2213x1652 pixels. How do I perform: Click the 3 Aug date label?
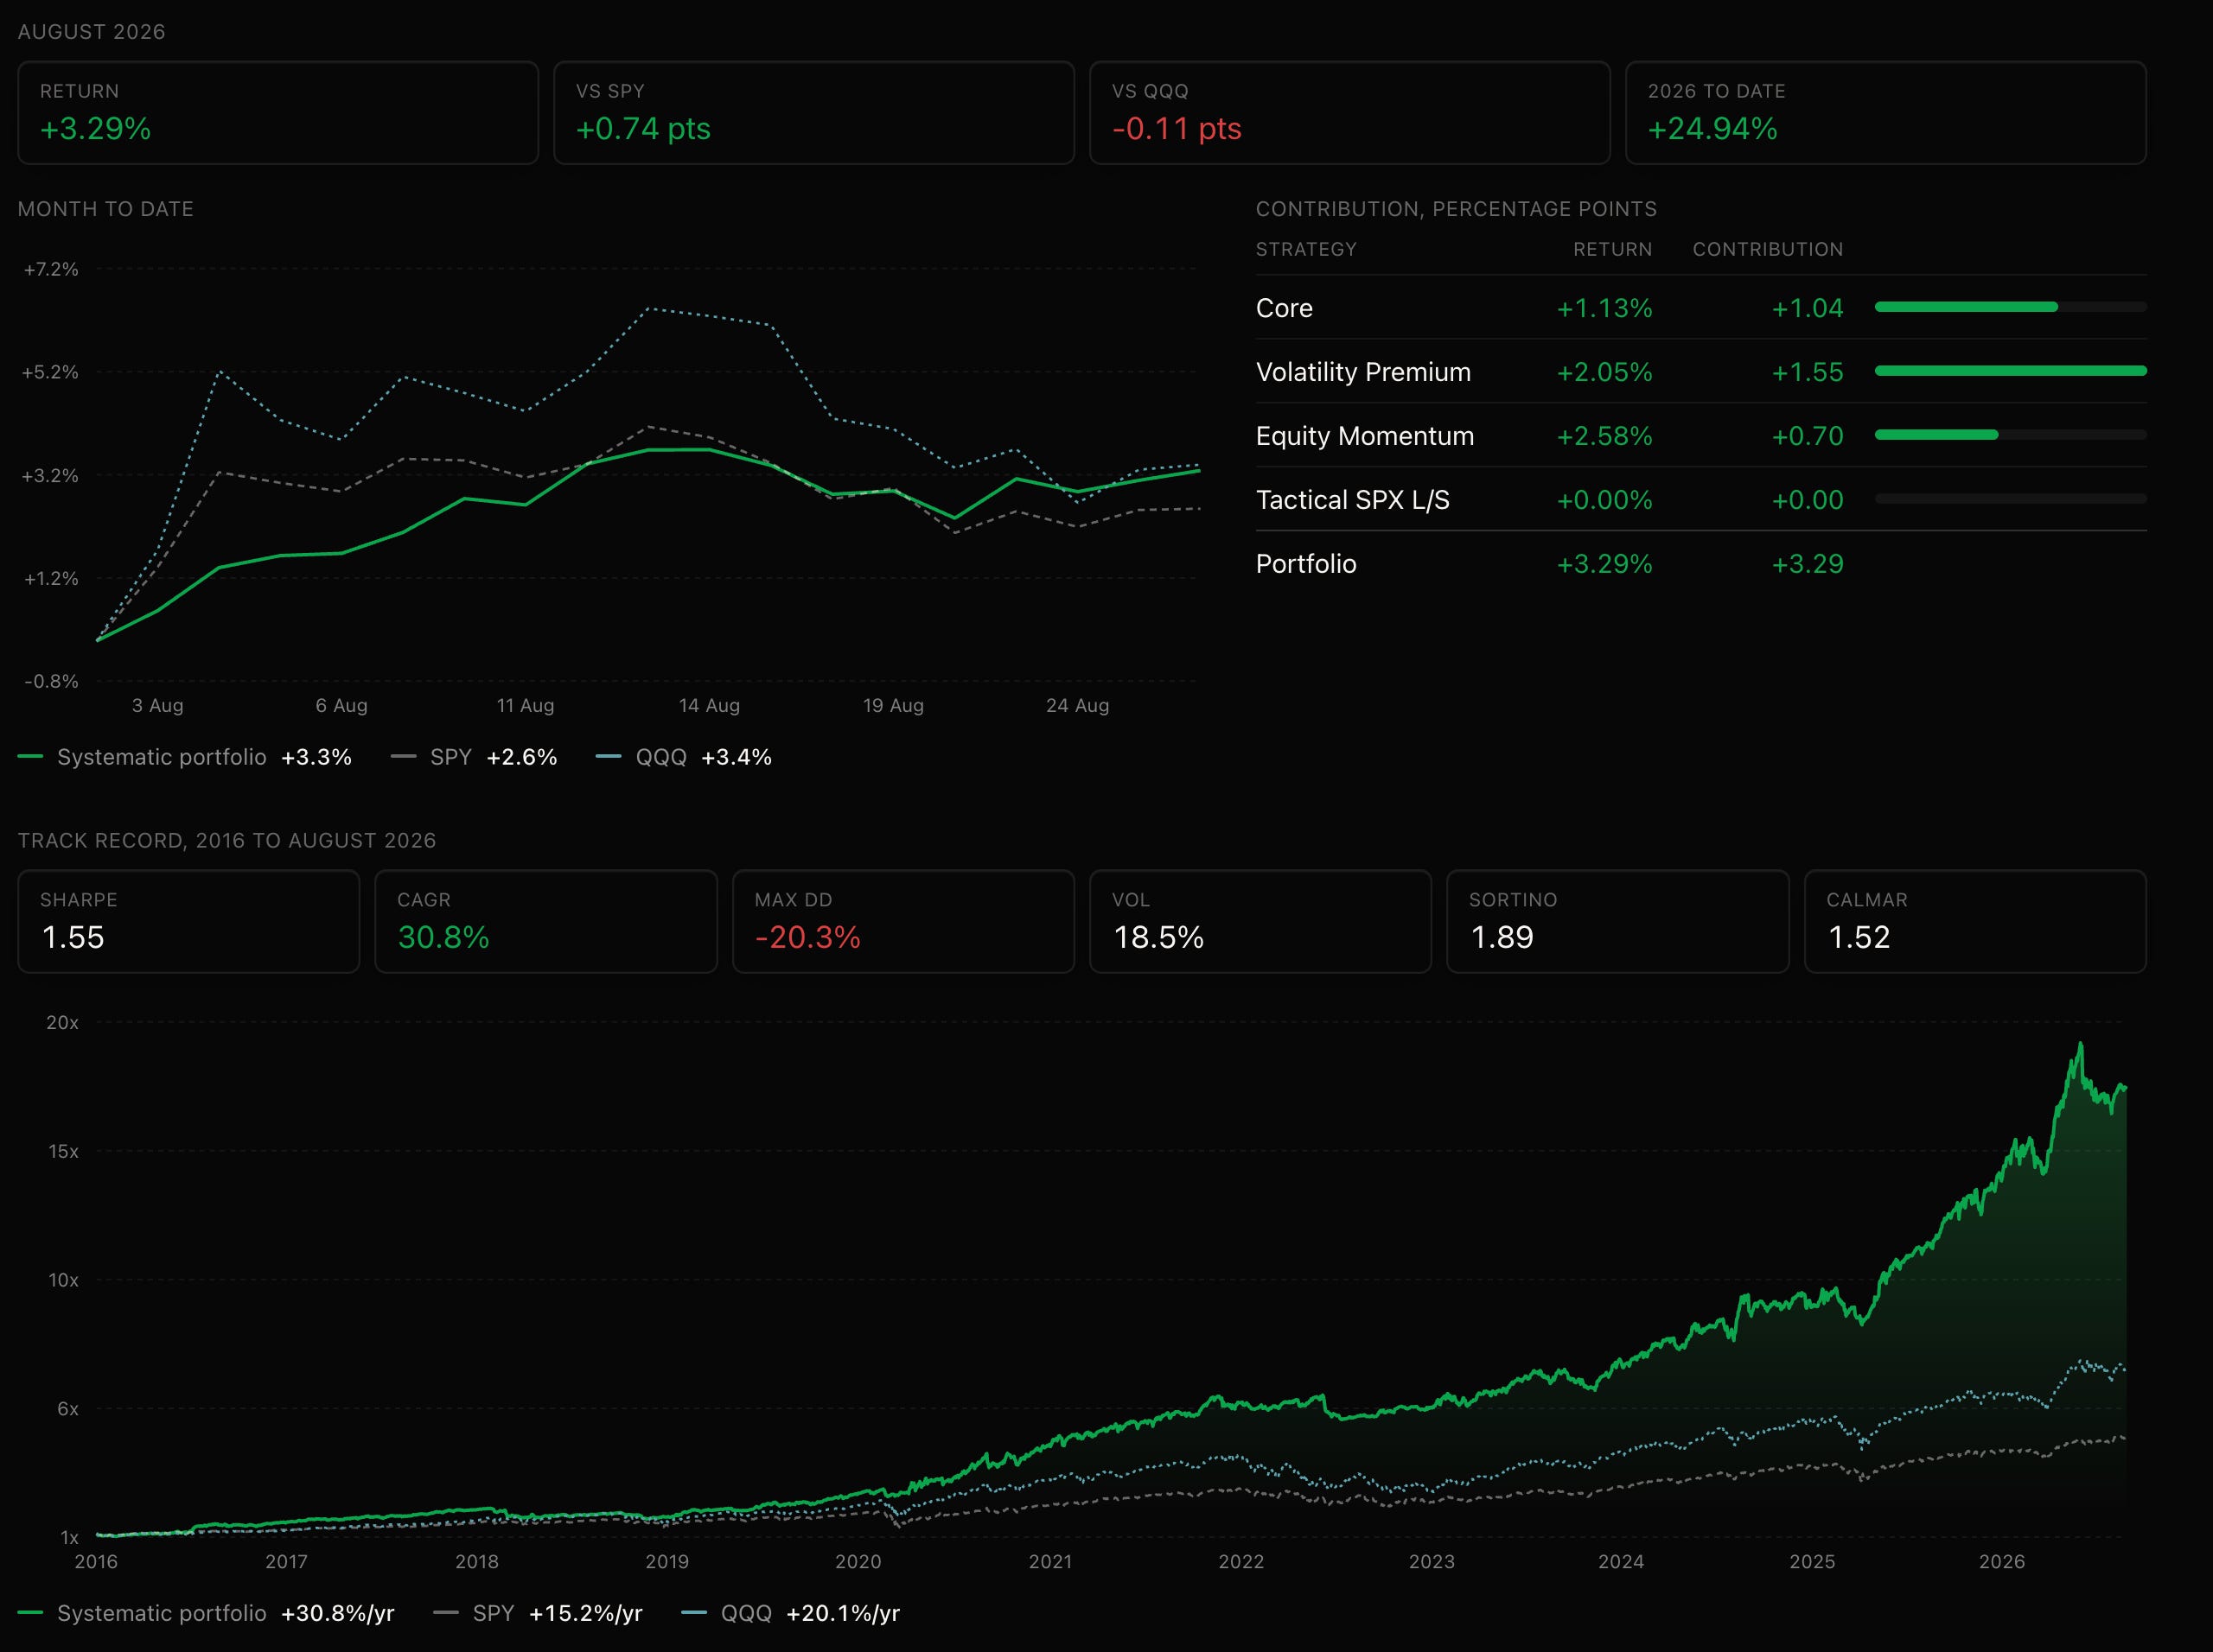tap(158, 705)
